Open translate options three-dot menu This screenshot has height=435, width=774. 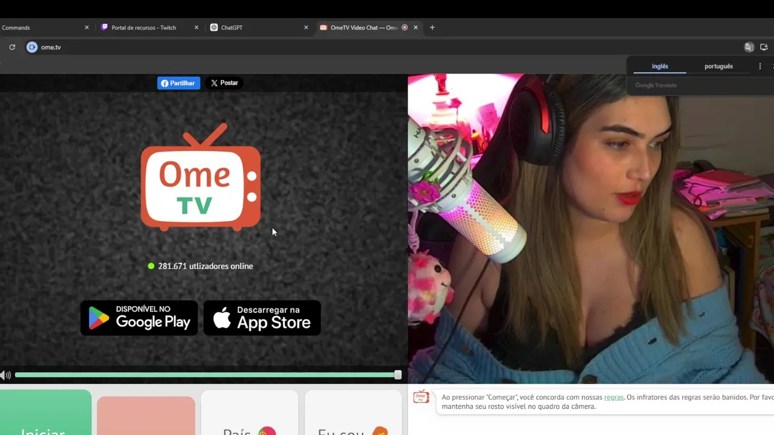pos(760,66)
